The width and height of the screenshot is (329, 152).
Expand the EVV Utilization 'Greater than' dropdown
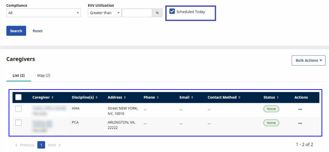(x=105, y=13)
